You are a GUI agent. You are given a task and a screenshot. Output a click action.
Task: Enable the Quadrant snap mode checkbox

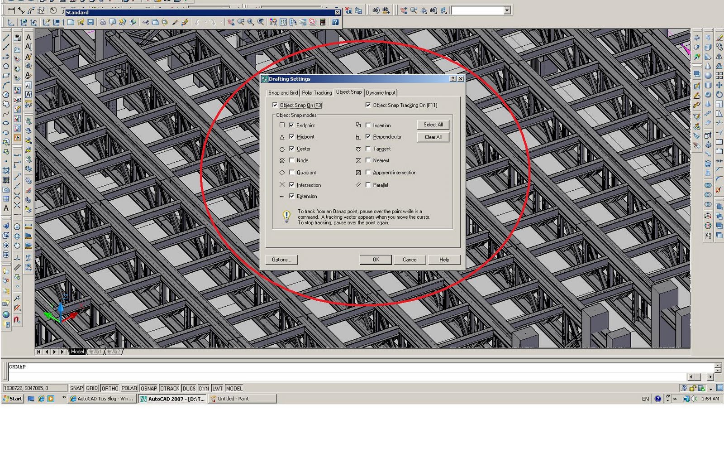[x=291, y=172]
